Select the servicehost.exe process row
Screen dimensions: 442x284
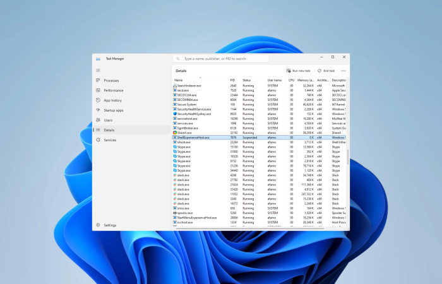259,119
